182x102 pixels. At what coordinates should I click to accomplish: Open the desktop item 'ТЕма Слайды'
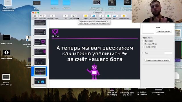(6, 39)
